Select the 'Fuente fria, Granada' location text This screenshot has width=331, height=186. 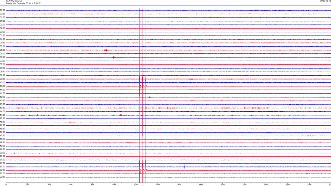tap(15, 3)
